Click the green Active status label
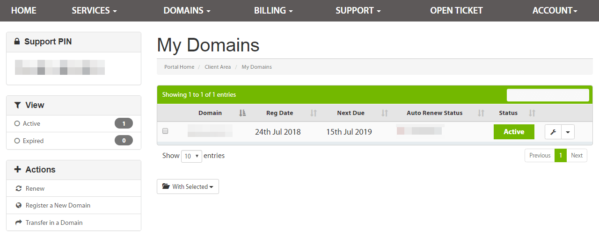Screen dimensions: 599x237 (514, 132)
